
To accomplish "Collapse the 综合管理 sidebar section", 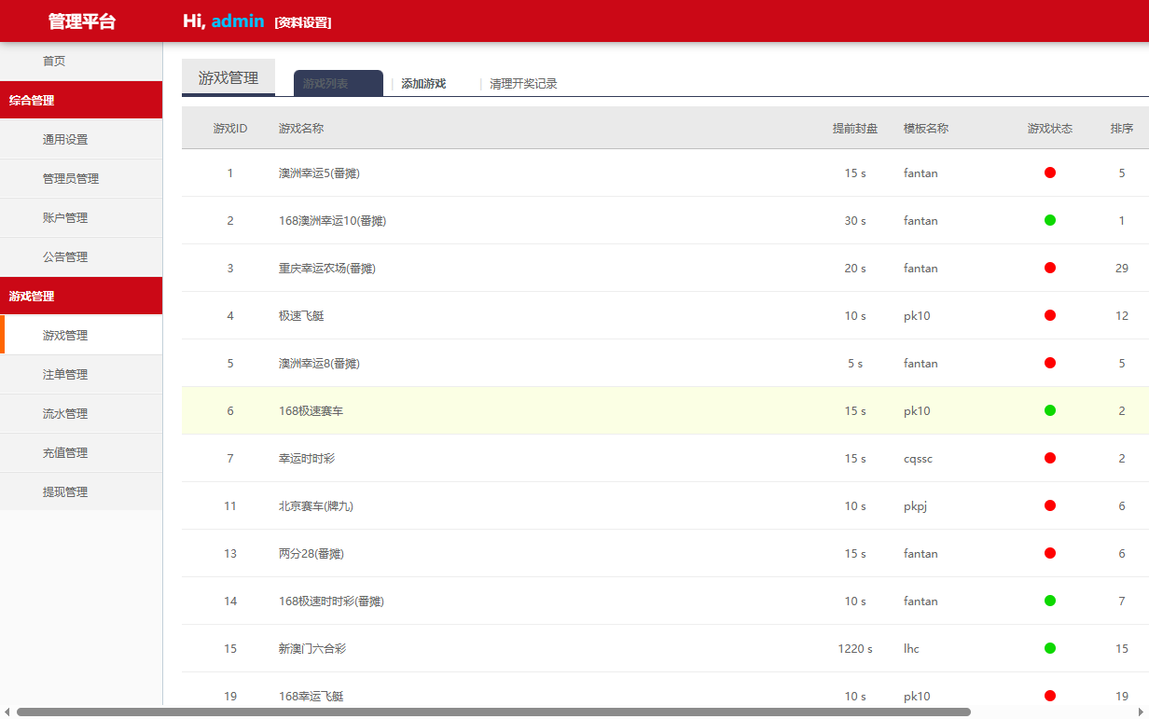I will 81,100.
